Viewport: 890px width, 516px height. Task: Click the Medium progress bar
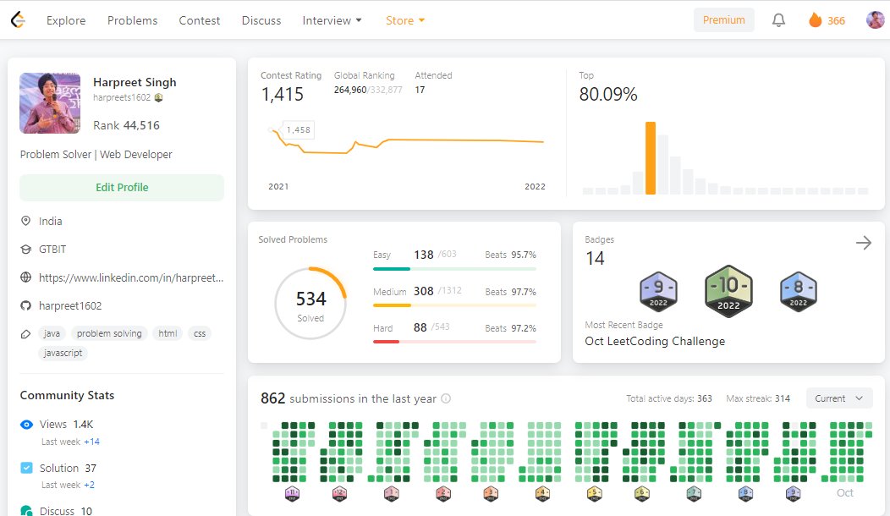tap(454, 305)
